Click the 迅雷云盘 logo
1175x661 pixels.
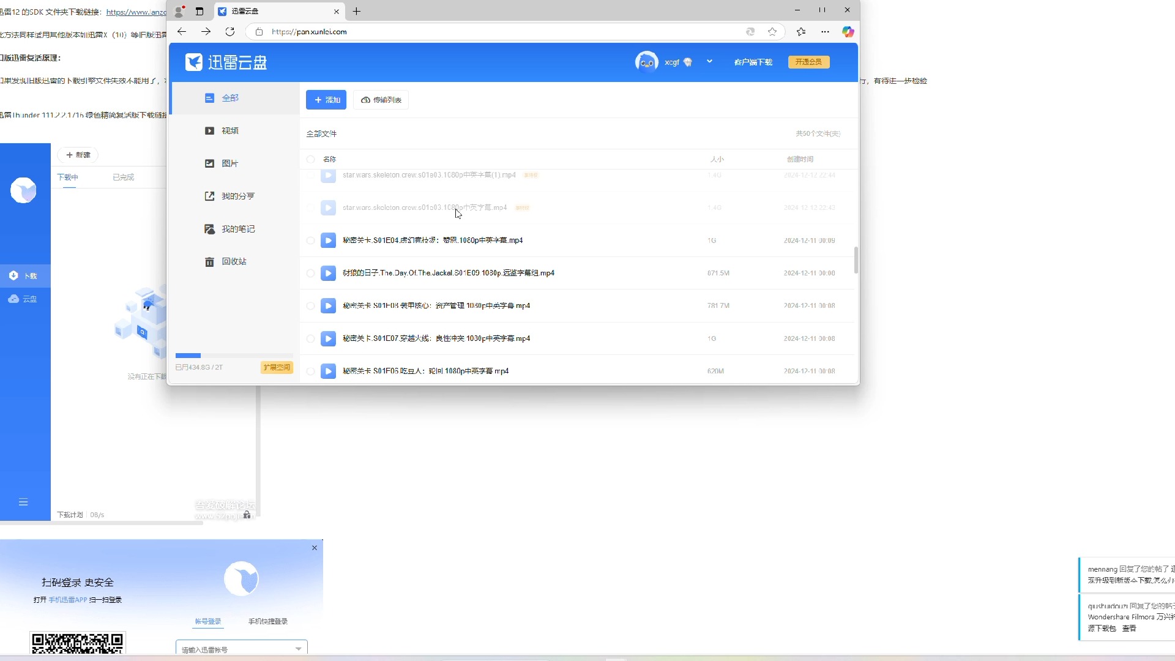pos(226,62)
